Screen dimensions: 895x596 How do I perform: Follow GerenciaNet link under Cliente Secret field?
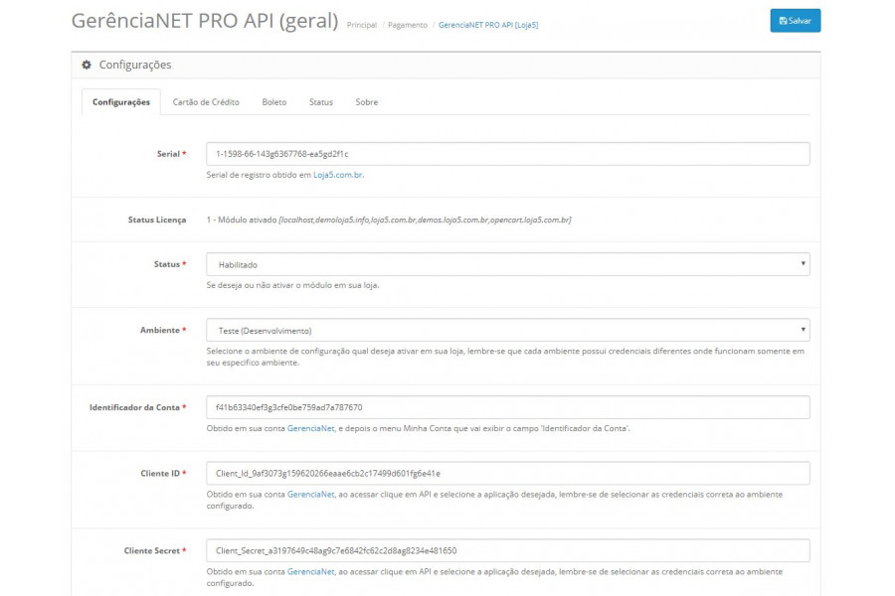(x=310, y=571)
